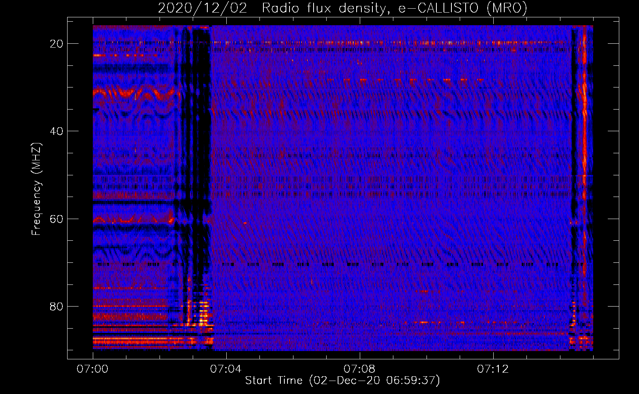Viewport: 639px width, 394px height.
Task: Click the date "2020/12/02" in the title
Action: pos(202,8)
